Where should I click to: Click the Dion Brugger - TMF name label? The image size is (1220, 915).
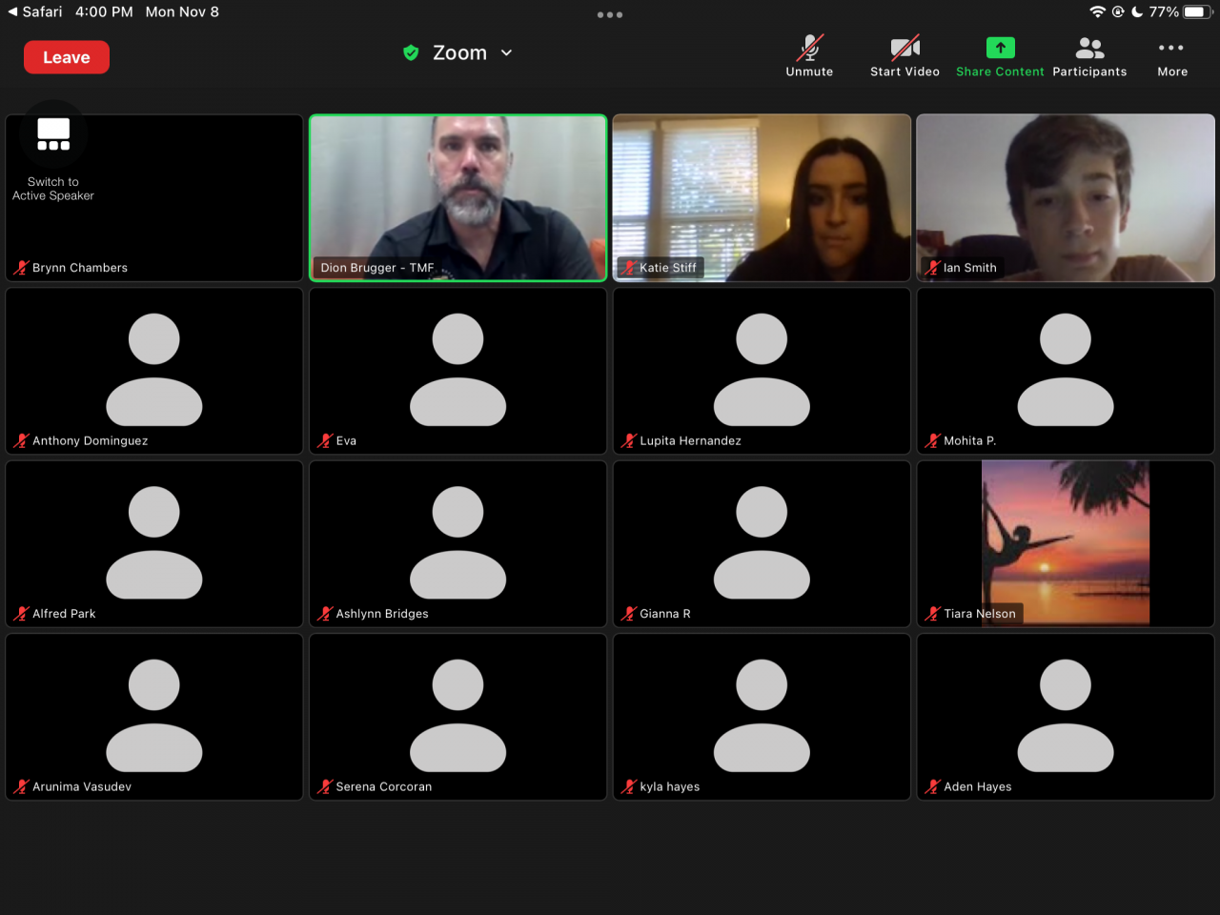tap(377, 268)
